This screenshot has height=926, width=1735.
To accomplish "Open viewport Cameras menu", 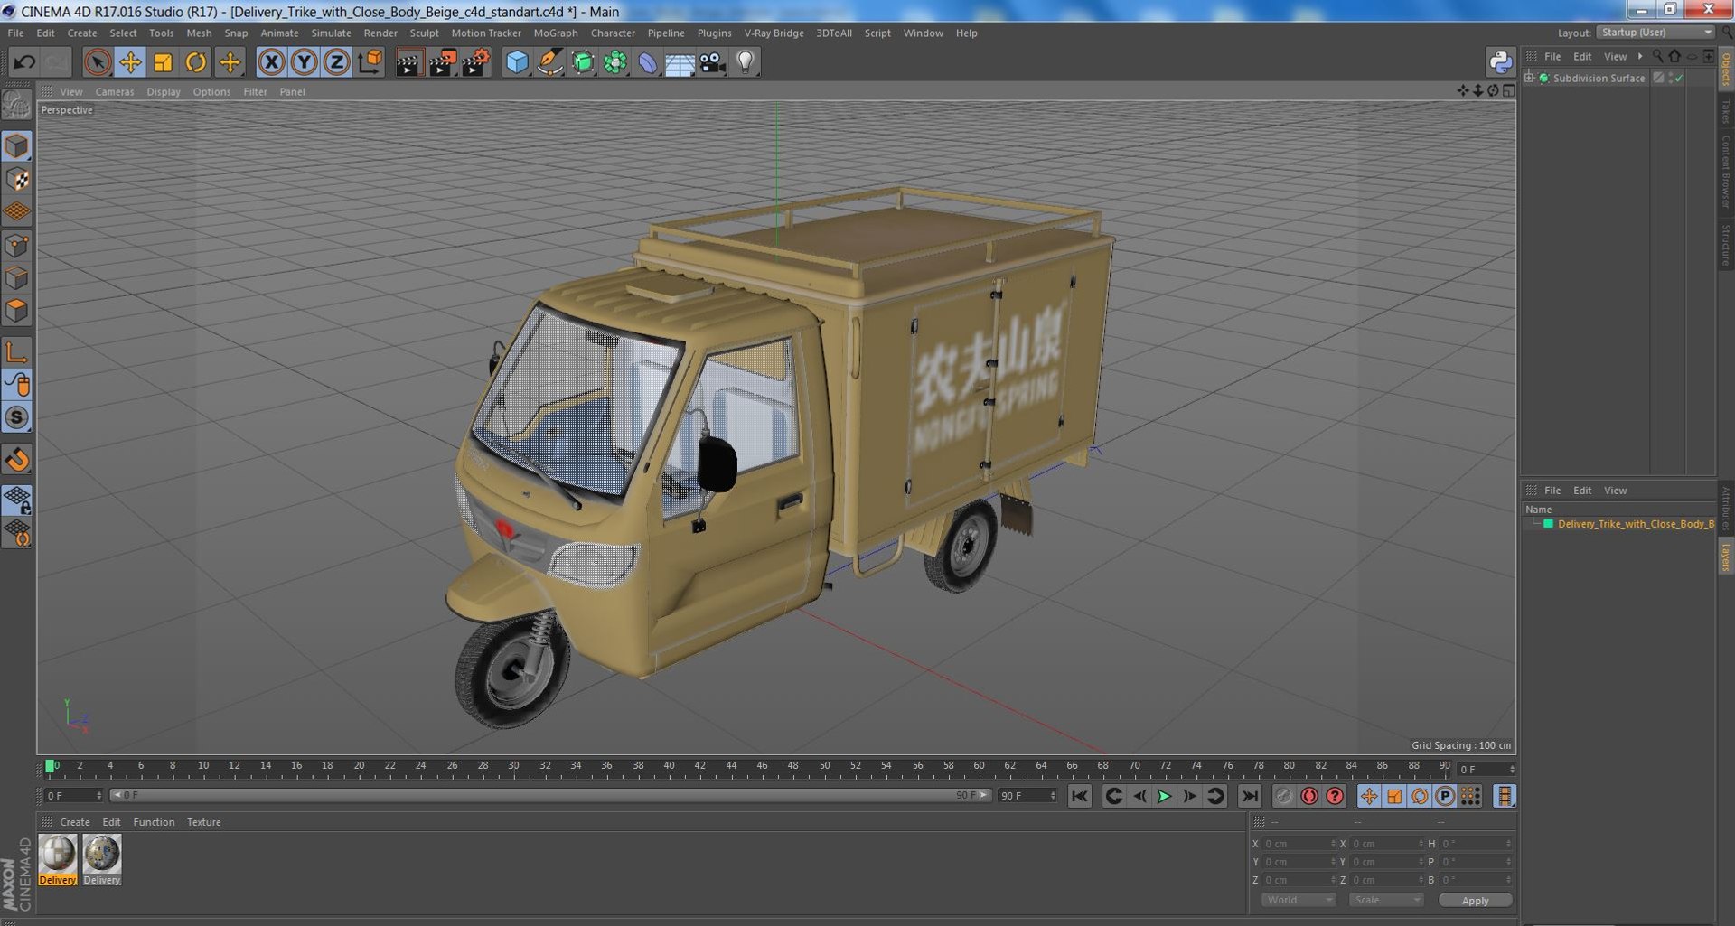I will (115, 92).
